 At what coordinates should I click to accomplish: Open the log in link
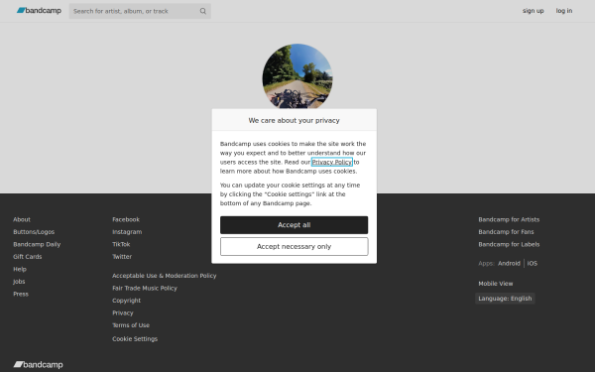click(x=564, y=11)
